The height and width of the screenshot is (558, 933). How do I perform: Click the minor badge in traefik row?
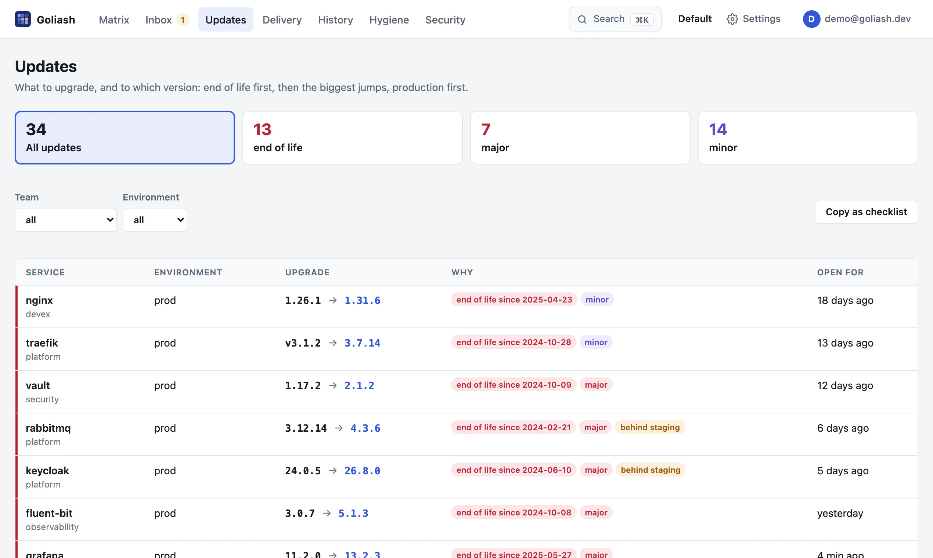coord(596,342)
